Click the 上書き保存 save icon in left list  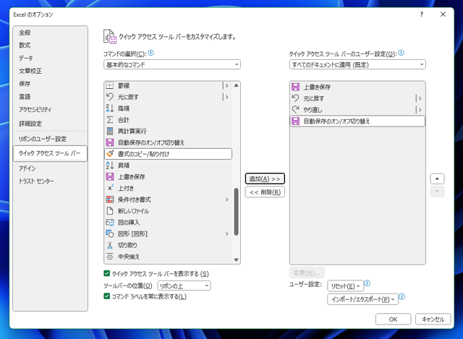coord(110,177)
